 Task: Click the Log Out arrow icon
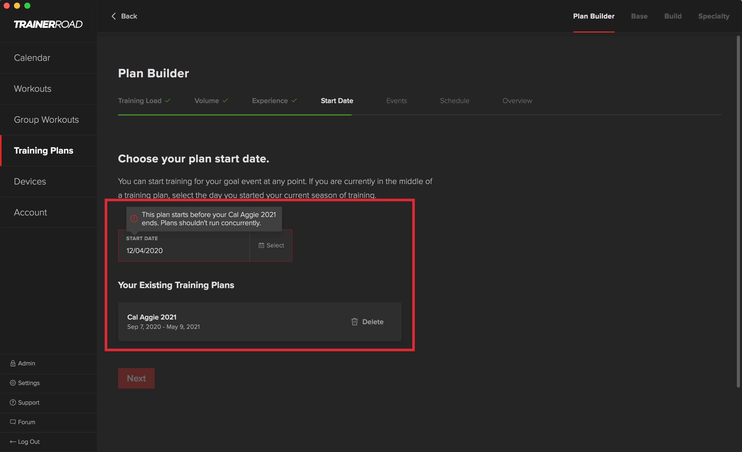tap(13, 441)
